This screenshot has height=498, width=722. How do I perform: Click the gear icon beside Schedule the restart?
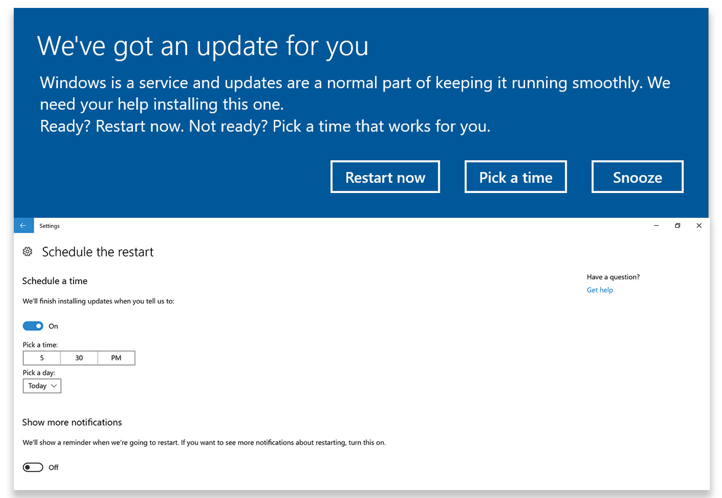(x=28, y=252)
